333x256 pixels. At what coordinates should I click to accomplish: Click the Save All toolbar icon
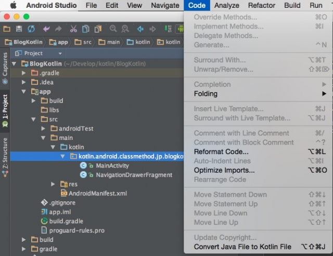[19, 29]
